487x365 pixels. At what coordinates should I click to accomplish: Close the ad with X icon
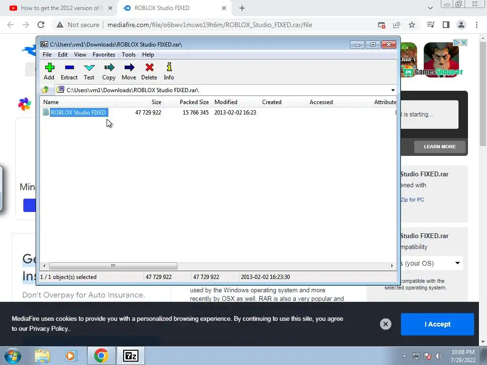click(464, 42)
